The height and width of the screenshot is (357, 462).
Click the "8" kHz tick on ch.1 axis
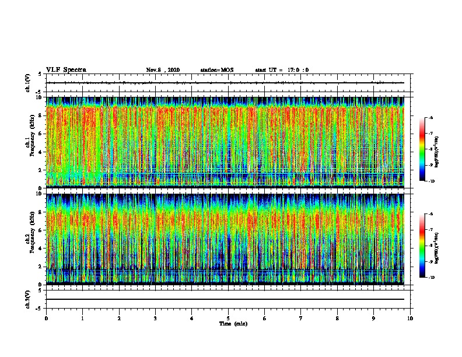point(40,116)
